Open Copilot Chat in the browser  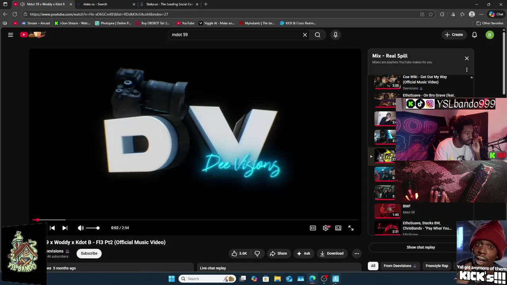tap(496, 14)
